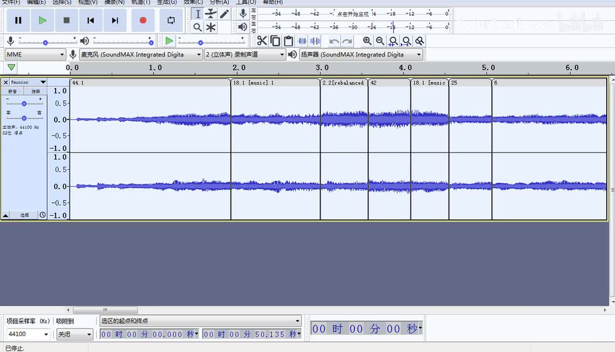The image size is (615, 352).
Task: Open the selection start-and-end mode dropdown
Action: point(200,321)
